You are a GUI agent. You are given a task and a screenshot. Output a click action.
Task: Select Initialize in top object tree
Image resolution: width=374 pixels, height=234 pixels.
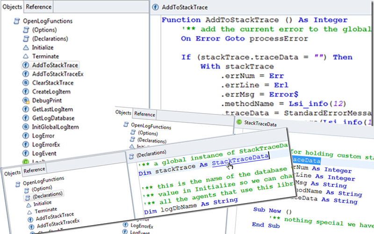(x=43, y=48)
